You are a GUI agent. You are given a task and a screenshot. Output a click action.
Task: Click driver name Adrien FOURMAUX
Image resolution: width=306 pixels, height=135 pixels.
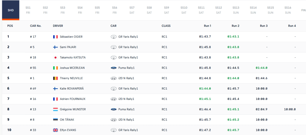click(72, 99)
